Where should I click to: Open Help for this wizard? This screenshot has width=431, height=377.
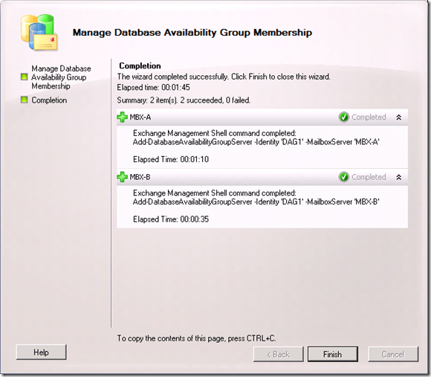(x=41, y=352)
